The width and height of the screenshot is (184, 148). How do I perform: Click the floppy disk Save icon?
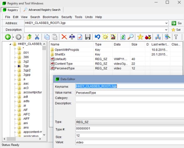tap(88, 37)
